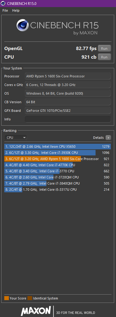Click the GFX Board field
Screen dimensions: 116x317
pyautogui.click(x=68, y=111)
